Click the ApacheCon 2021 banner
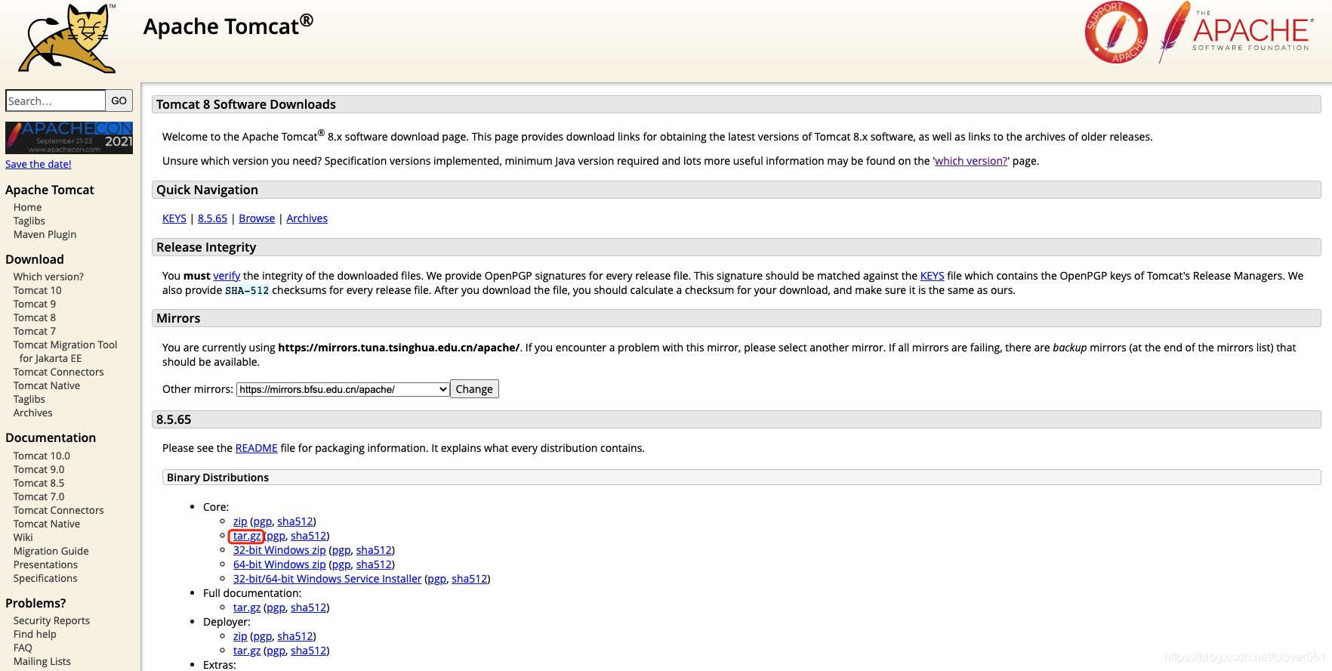Viewport: 1332px width, 671px height. tap(69, 138)
